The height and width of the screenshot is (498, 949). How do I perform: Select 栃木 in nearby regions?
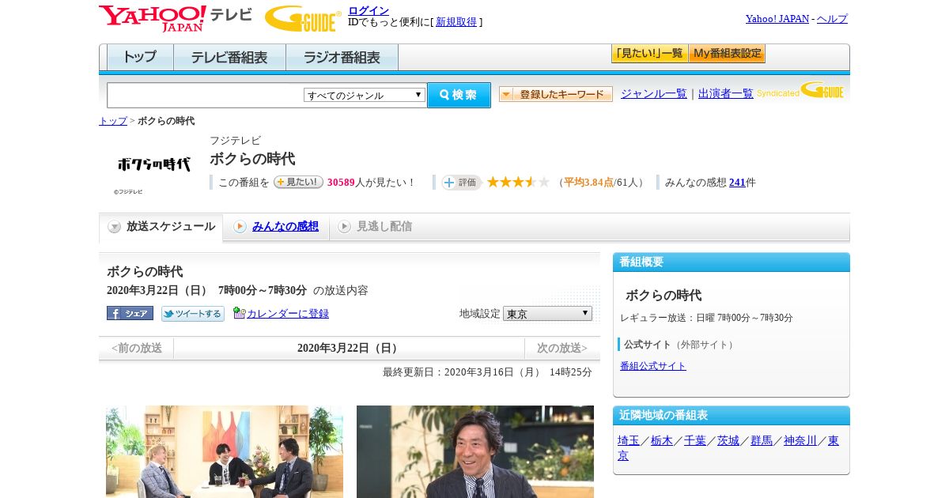pyautogui.click(x=662, y=440)
